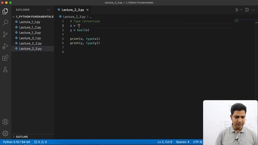Place cursor on line 1 comment
The image size is (258, 145).
click(85, 21)
